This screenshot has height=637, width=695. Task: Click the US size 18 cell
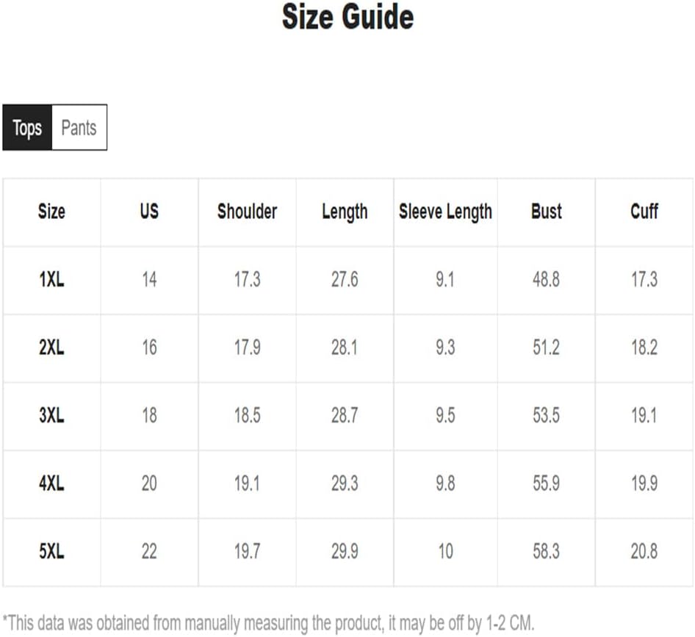point(149,416)
